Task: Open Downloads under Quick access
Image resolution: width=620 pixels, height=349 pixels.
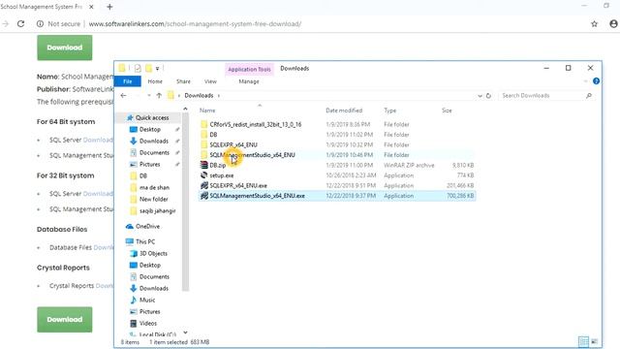Action: coord(153,142)
